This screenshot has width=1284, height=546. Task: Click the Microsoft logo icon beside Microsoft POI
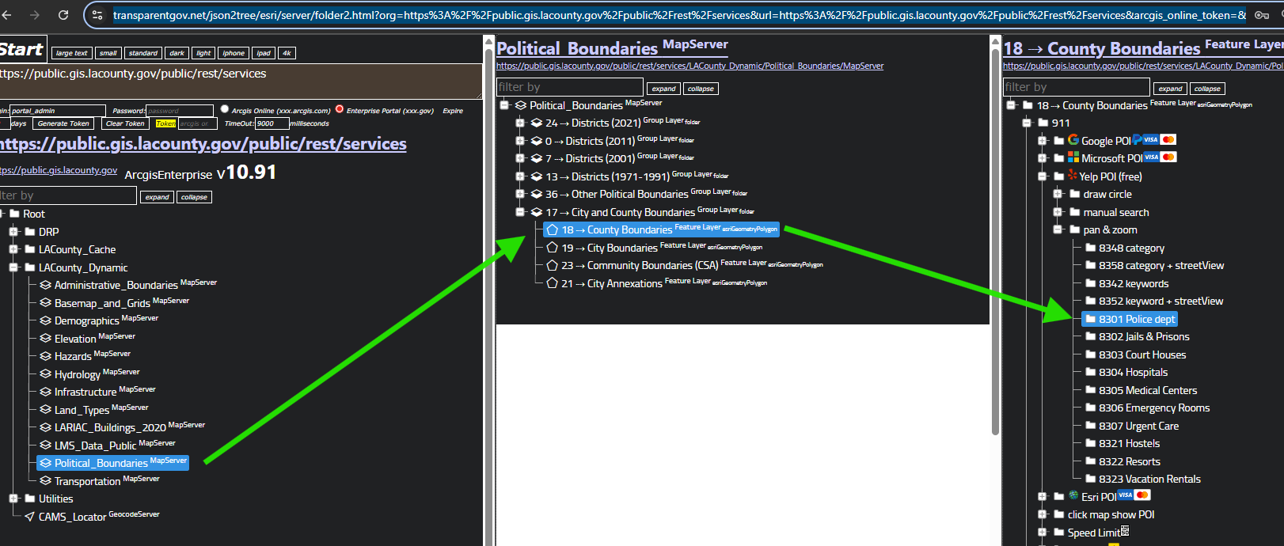1073,157
